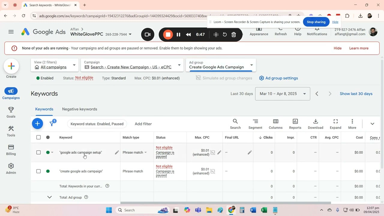This screenshot has height=216, width=384.
Task: Go to previous date range arrow
Action: pyautogui.click(x=317, y=94)
